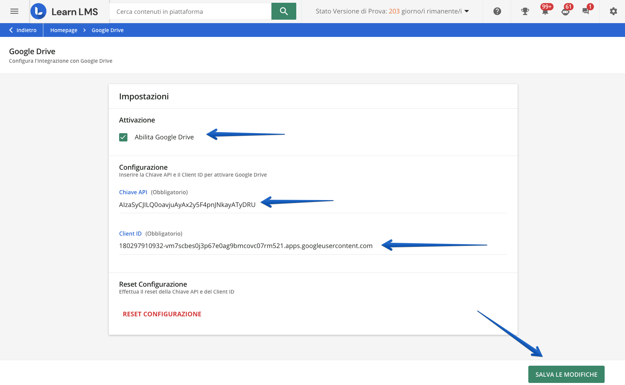Image resolution: width=625 pixels, height=385 pixels.
Task: Open the settings gear icon
Action: [x=613, y=11]
